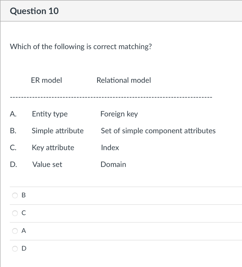The width and height of the screenshot is (242, 267).
Task: Click the 'Which of the following' question text
Action: coord(81,47)
